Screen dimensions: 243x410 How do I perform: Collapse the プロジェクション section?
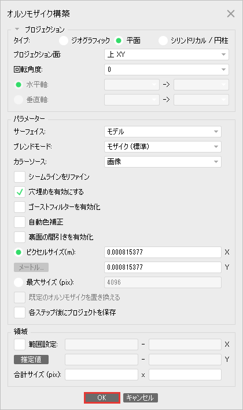click(17, 29)
